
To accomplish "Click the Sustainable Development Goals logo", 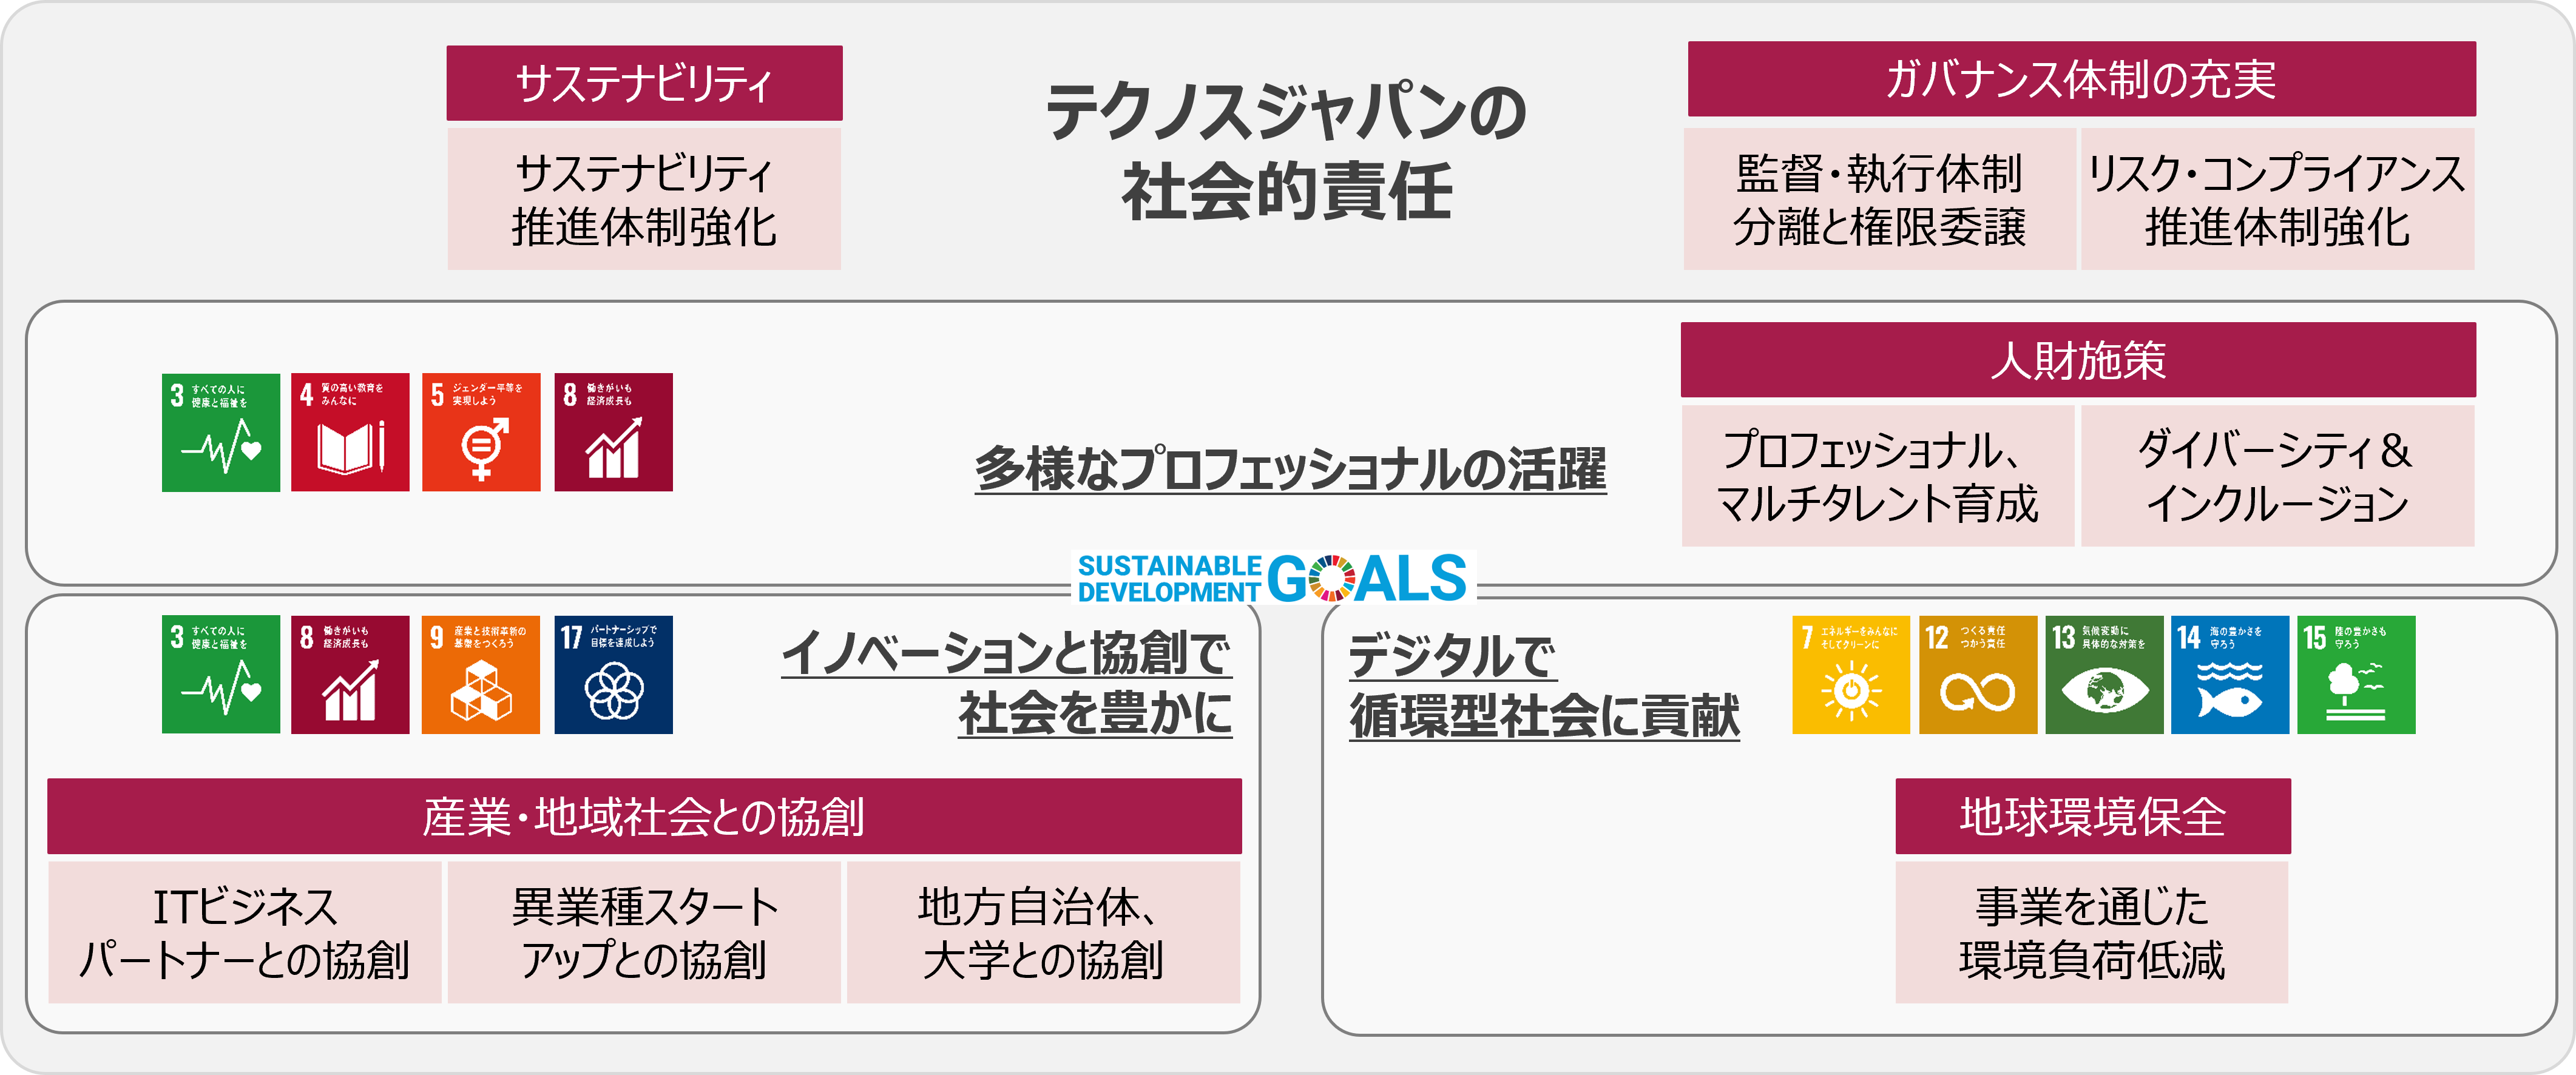I will click(1273, 578).
